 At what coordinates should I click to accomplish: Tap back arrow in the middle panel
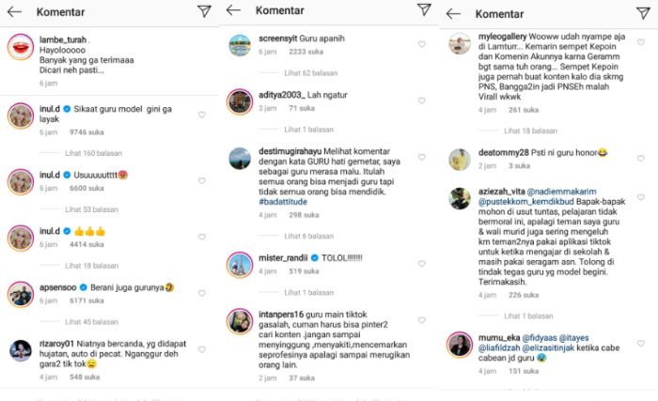tap(235, 10)
